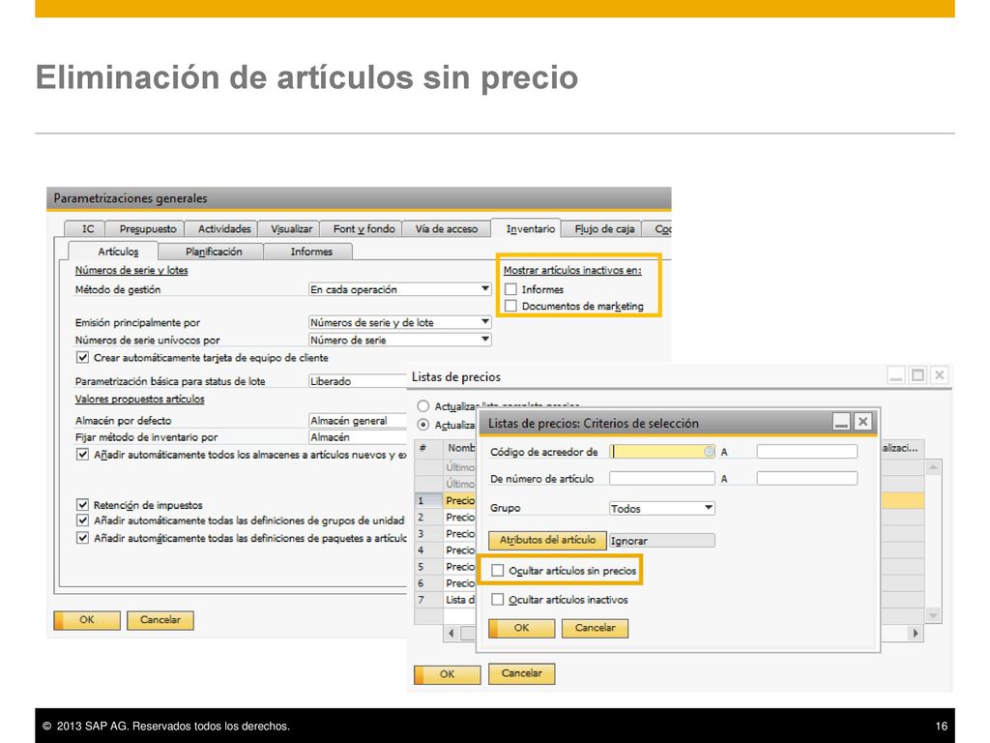Close the Criterios de selección dialog
The width and height of the screenshot is (990, 743).
click(x=863, y=422)
